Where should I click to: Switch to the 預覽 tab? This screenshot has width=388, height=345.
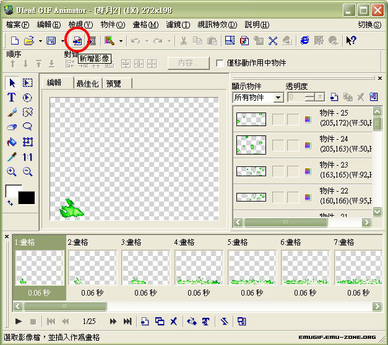pyautogui.click(x=117, y=83)
